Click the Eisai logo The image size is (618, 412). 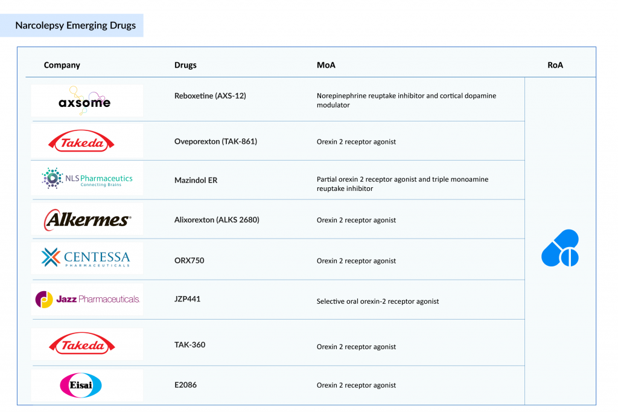(81, 385)
